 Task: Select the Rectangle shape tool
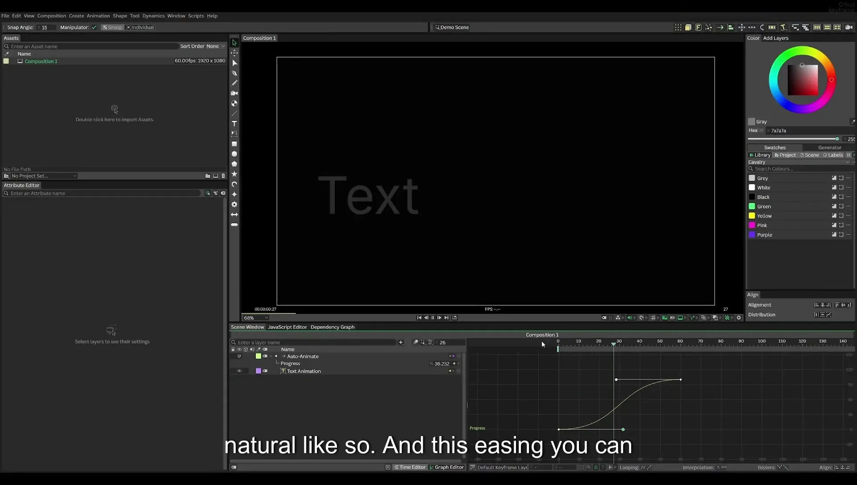[234, 144]
